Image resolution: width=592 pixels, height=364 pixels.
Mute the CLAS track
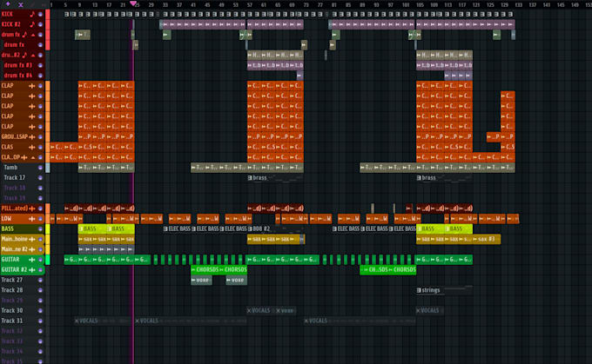coord(40,147)
